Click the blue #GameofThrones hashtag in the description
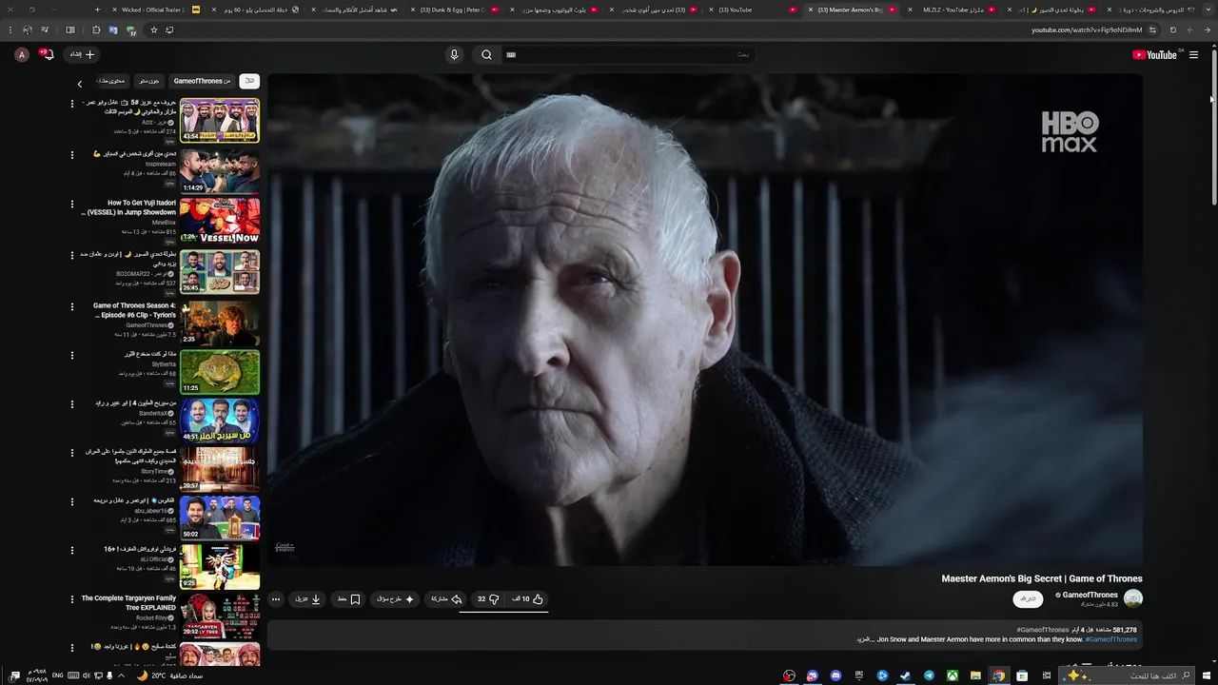Image resolution: width=1218 pixels, height=685 pixels. (1110, 639)
